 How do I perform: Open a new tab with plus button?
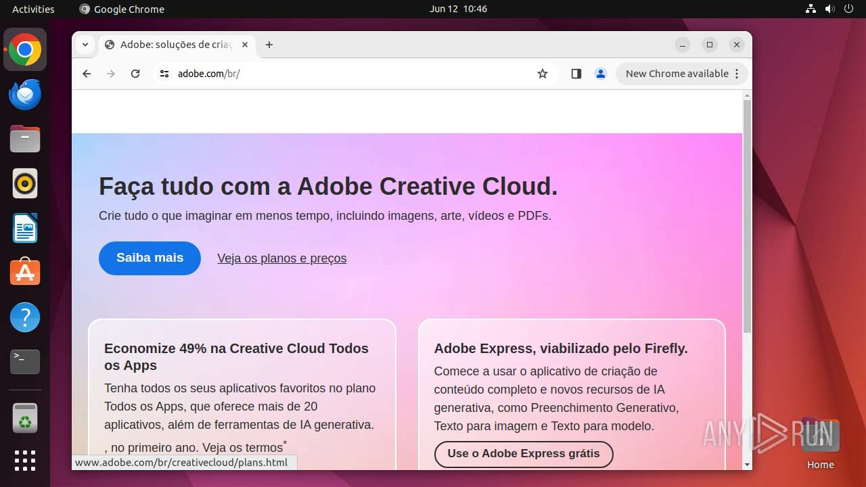pyautogui.click(x=269, y=45)
